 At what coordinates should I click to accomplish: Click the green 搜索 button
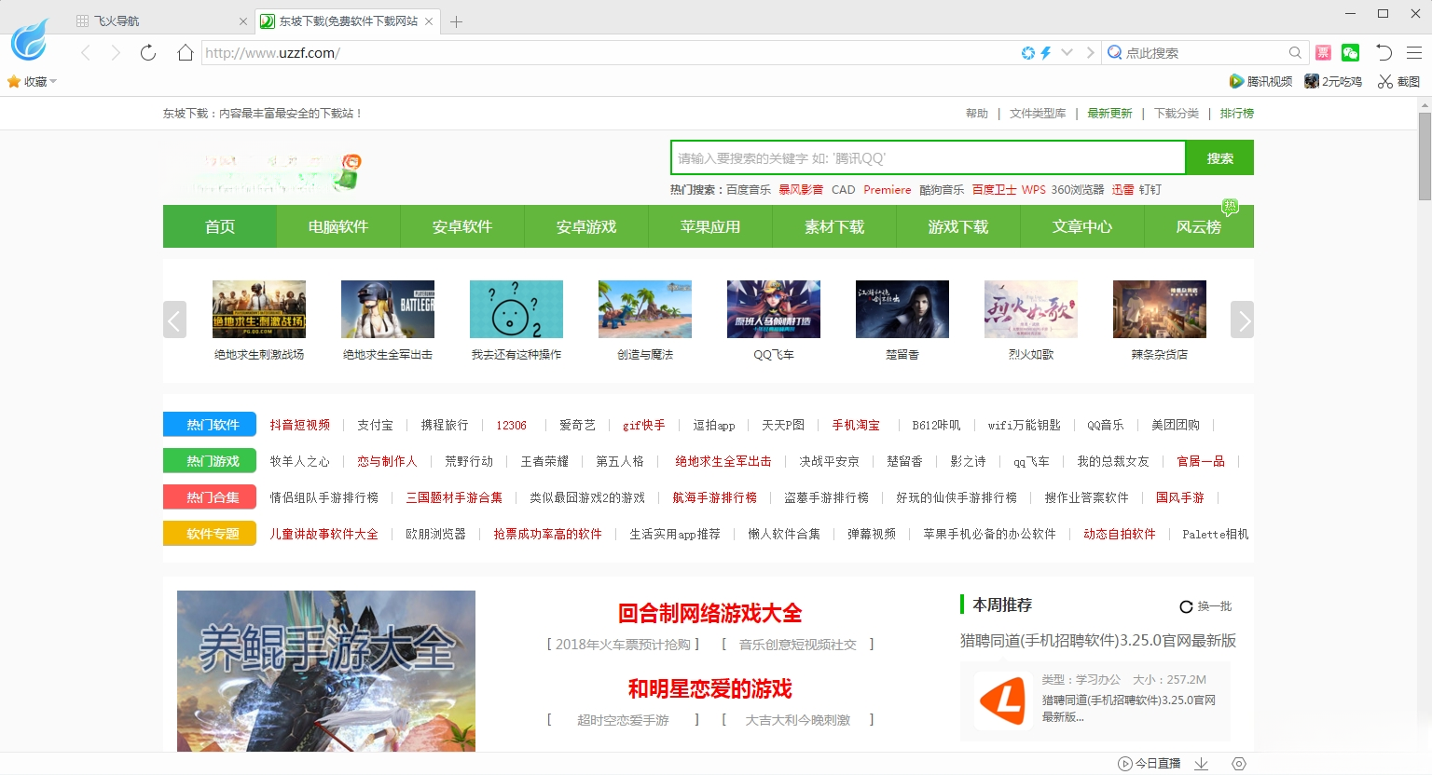pyautogui.click(x=1219, y=157)
